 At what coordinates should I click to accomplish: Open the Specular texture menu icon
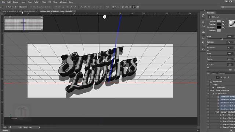coord(223,24)
